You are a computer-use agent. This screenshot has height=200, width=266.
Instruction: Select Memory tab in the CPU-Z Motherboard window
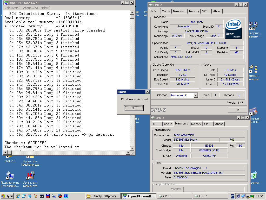pos(196,124)
